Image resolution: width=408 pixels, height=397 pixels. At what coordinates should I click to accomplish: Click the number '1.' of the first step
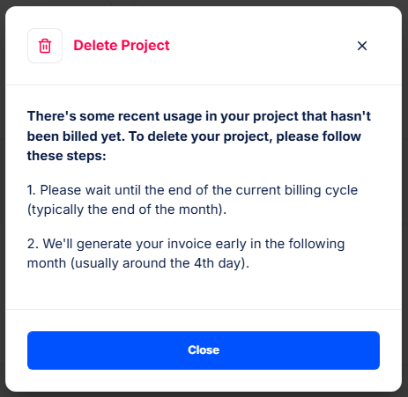[x=32, y=190]
